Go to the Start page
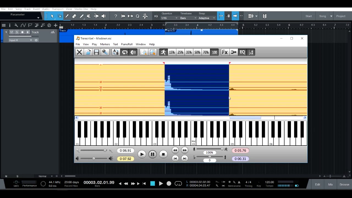Screen dimensions: 352x198 (x=309, y=16)
